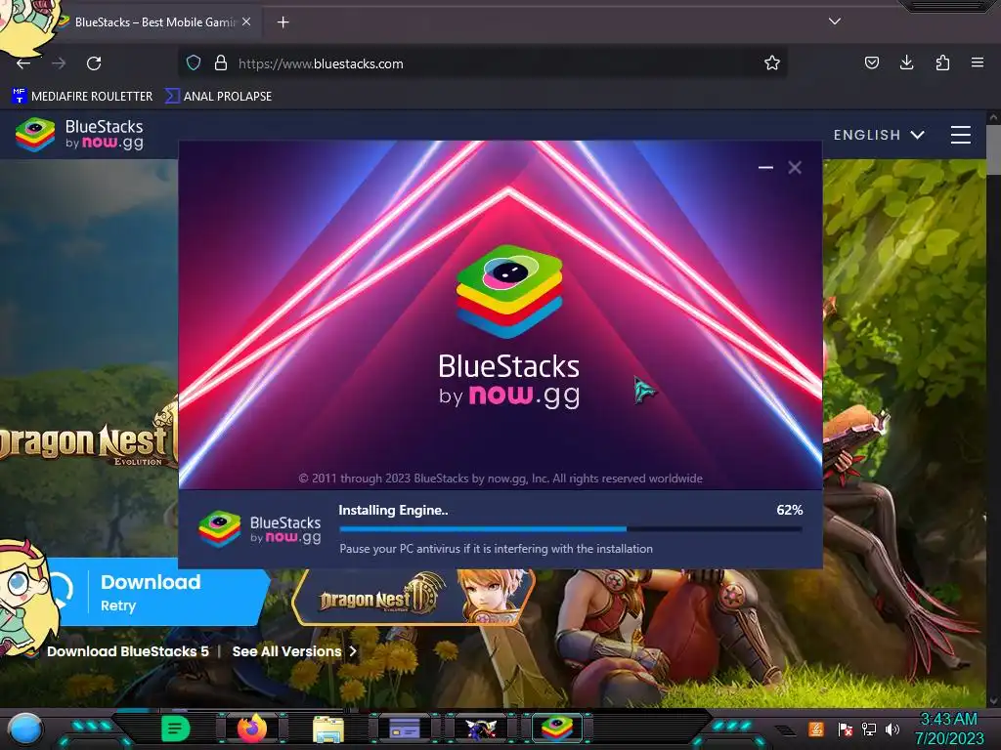Click the site security padlock icon
The width and height of the screenshot is (1001, 750).
(x=221, y=63)
